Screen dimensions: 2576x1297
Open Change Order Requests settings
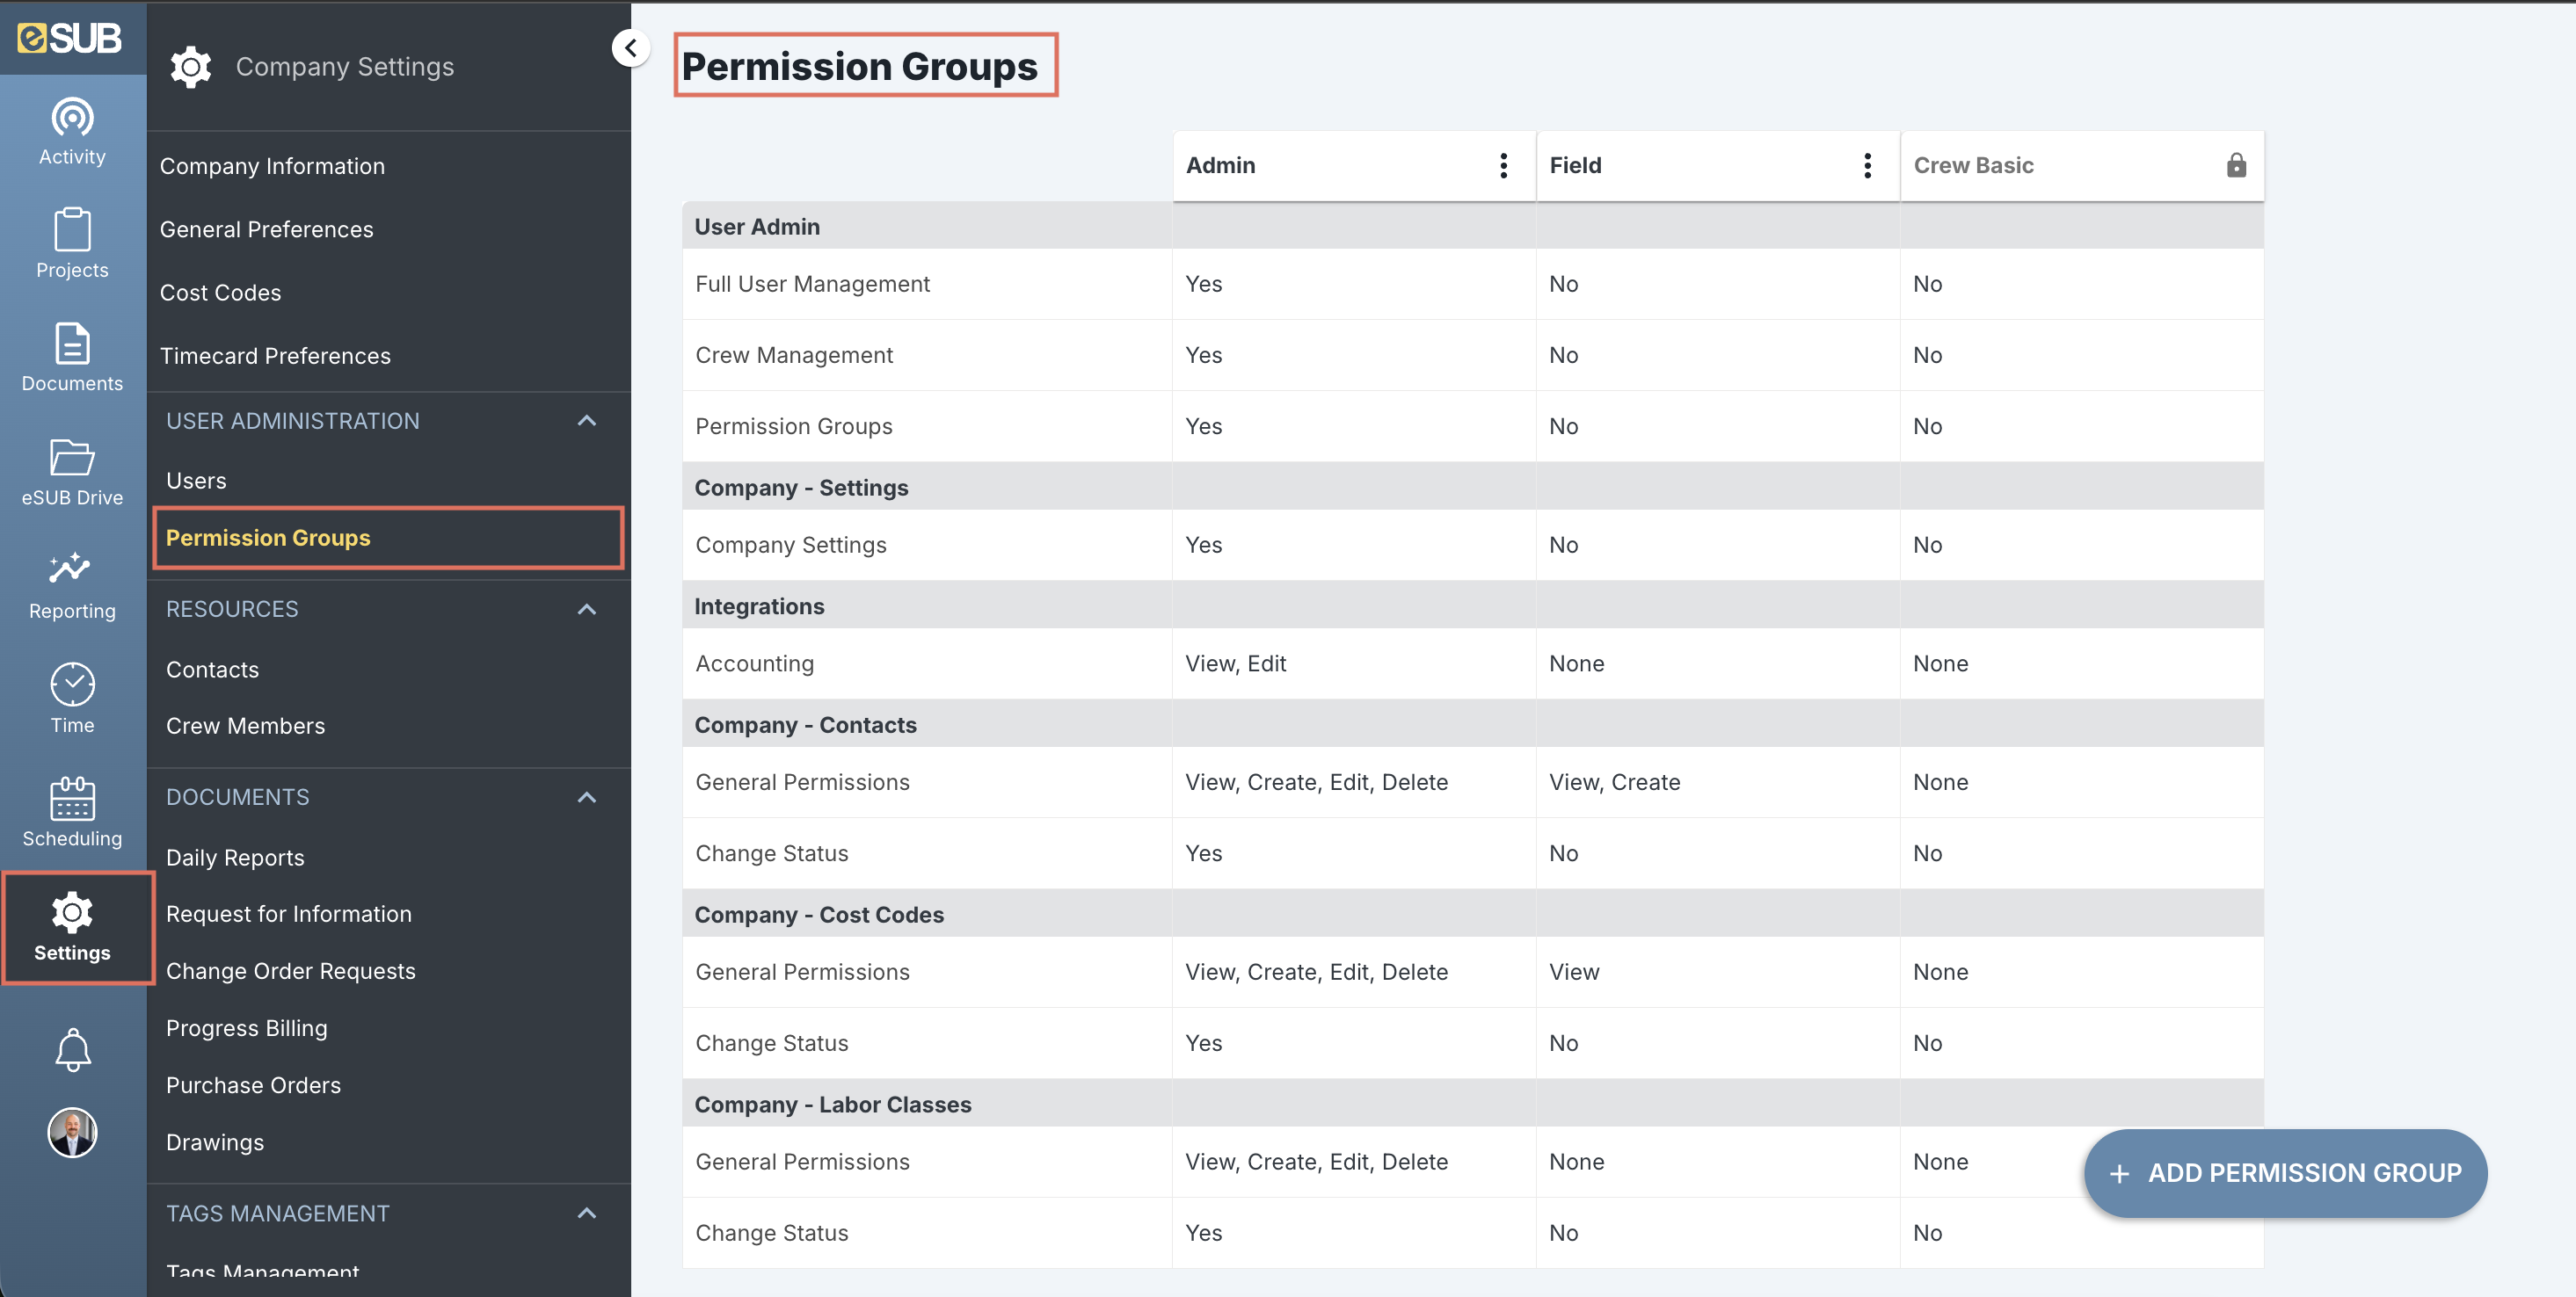(290, 971)
